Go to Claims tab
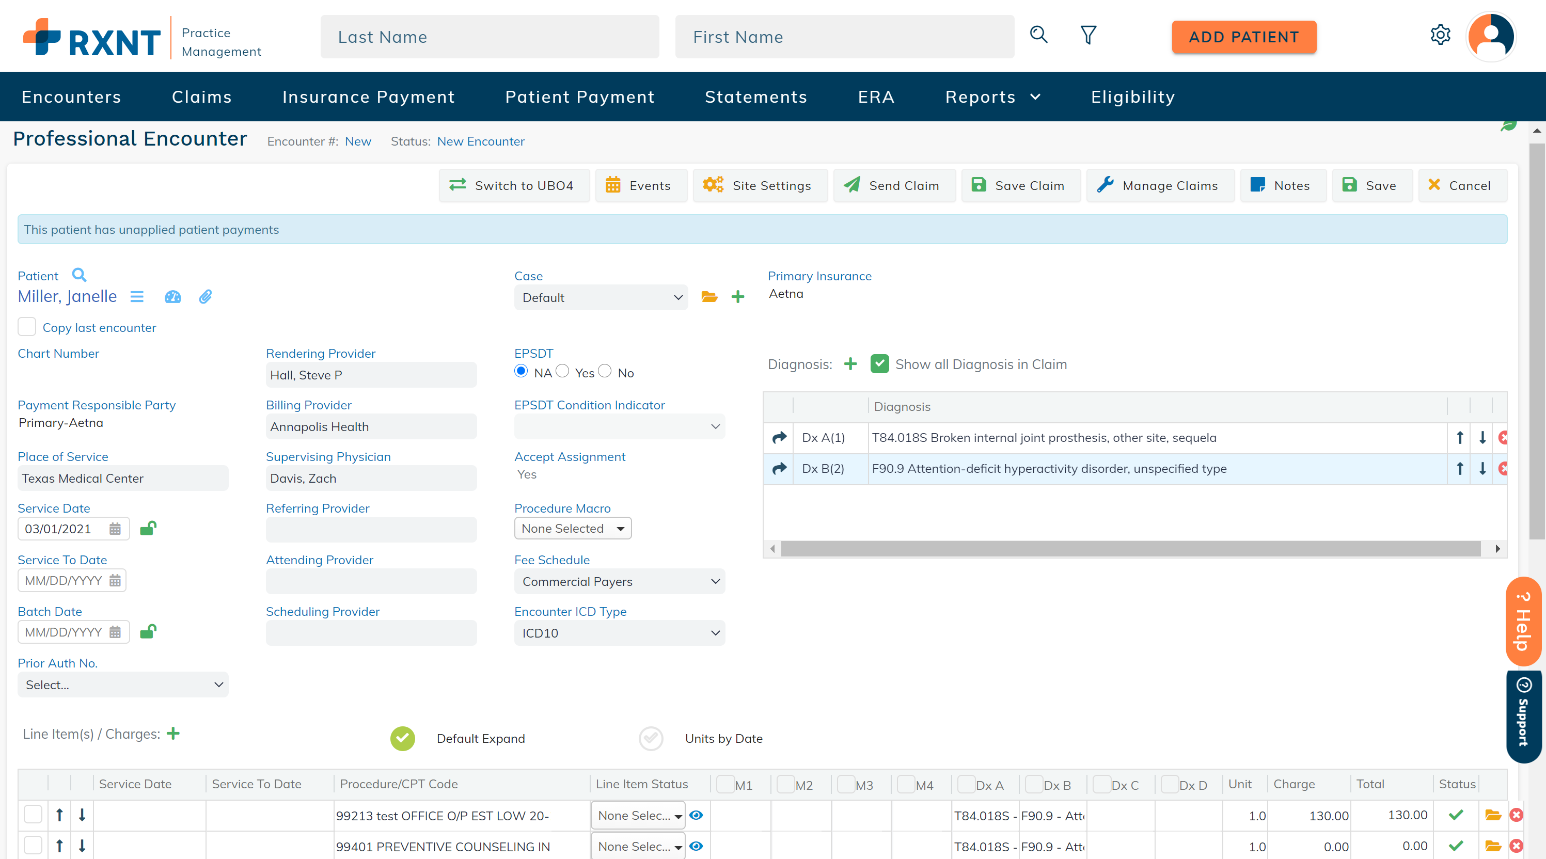Image resolution: width=1546 pixels, height=859 pixels. 202,97
